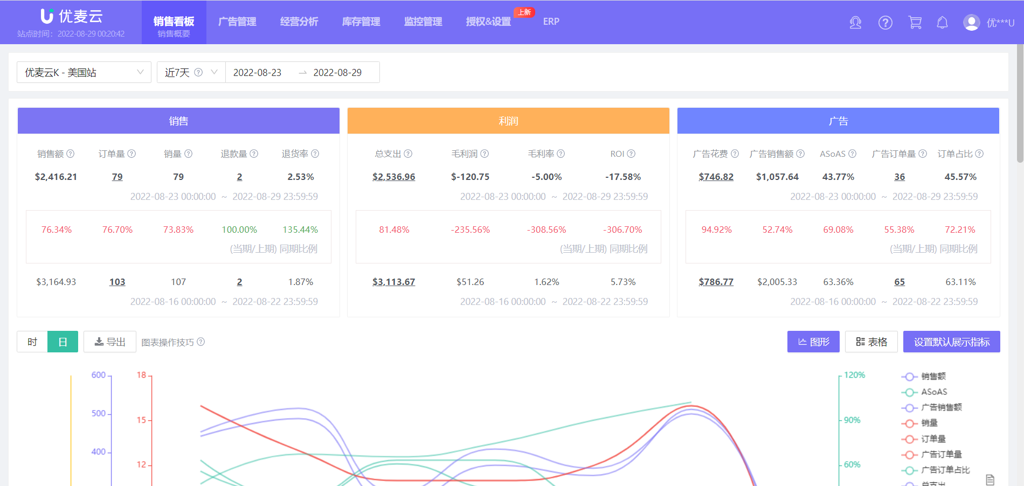Screen dimensions: 1024x486
Task: Toggle 订单量 series in chart legend
Action: [x=924, y=439]
